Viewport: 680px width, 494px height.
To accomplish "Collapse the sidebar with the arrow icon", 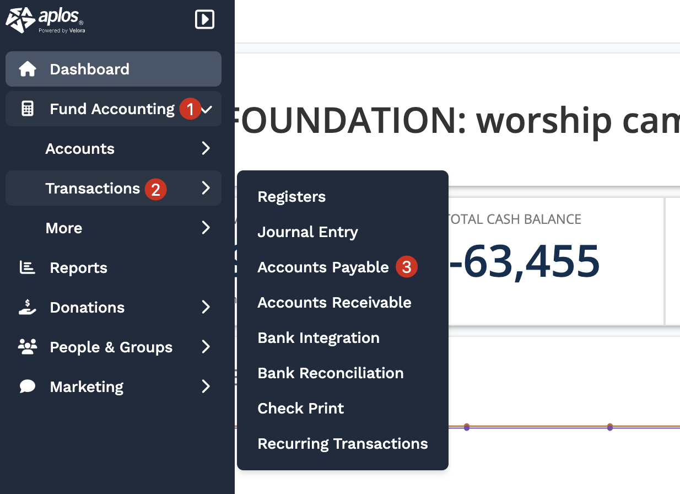I will (x=204, y=20).
